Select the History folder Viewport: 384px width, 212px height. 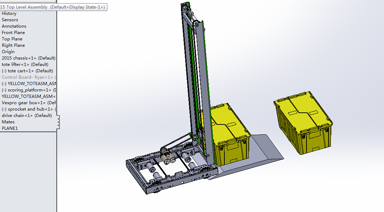(9, 13)
